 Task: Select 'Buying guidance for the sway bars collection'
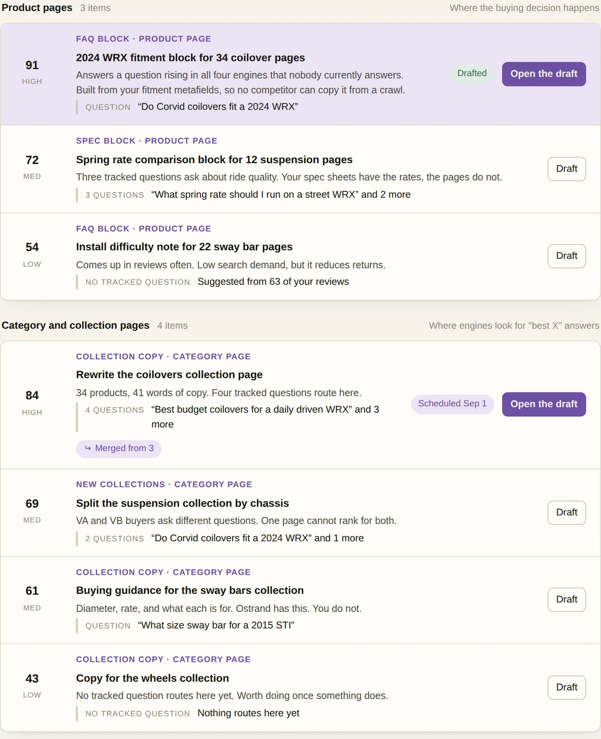point(190,590)
